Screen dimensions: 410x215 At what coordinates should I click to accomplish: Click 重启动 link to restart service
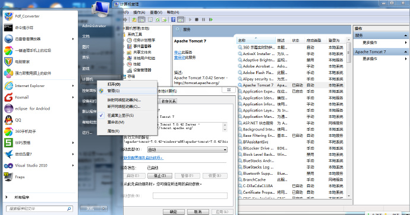[x=179, y=57]
